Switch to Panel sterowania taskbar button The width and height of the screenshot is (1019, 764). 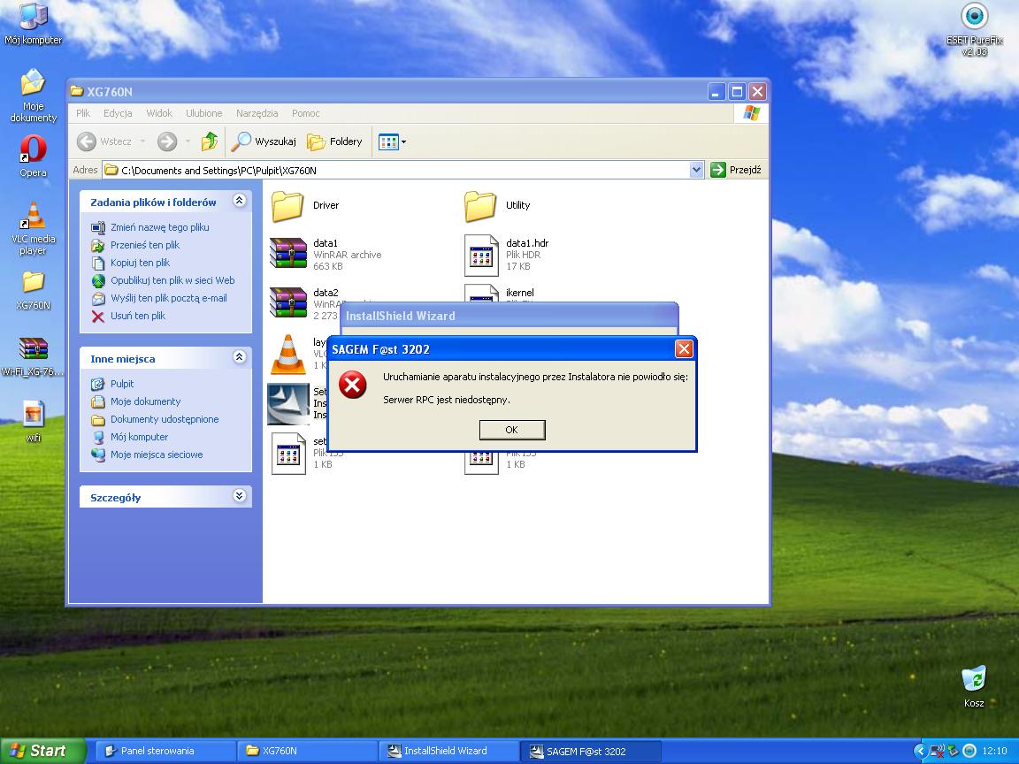165,751
